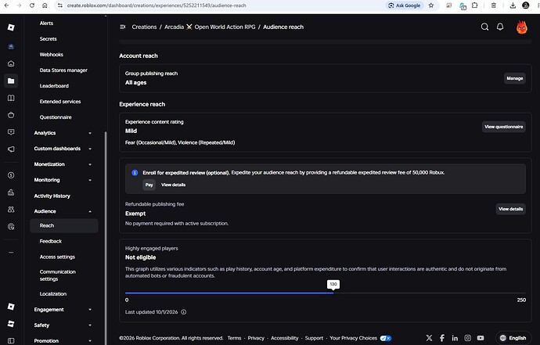The width and height of the screenshot is (540, 345).
Task: Bookmark this page with the star icon
Action: point(431,5)
